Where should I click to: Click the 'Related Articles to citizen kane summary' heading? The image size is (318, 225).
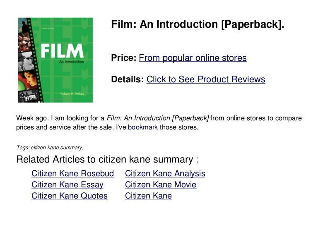[x=108, y=159]
